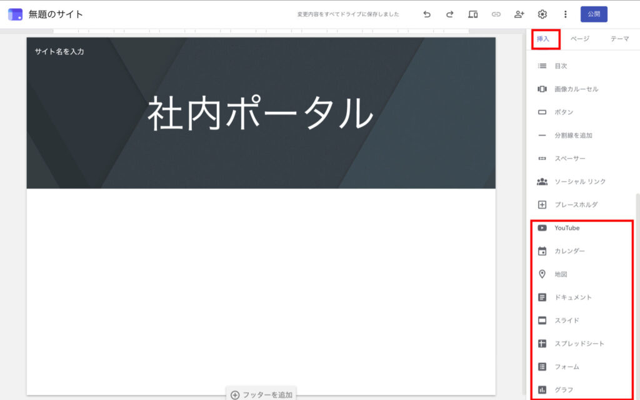640x400 pixels.
Task: Click the save status message text
Action: click(348, 14)
